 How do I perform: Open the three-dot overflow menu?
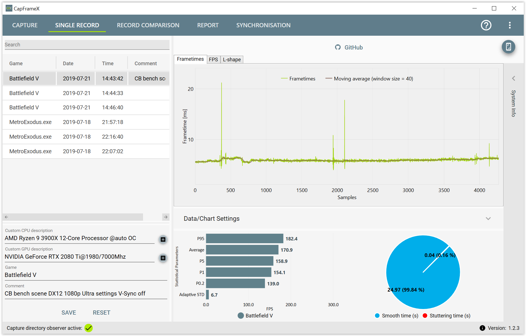pos(510,25)
